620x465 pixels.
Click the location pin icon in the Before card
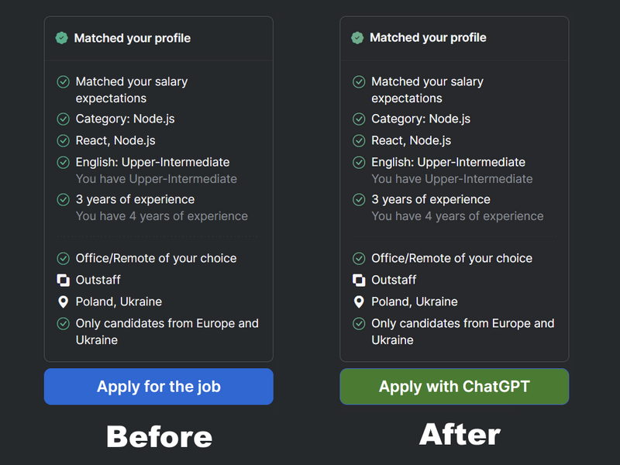click(x=63, y=301)
